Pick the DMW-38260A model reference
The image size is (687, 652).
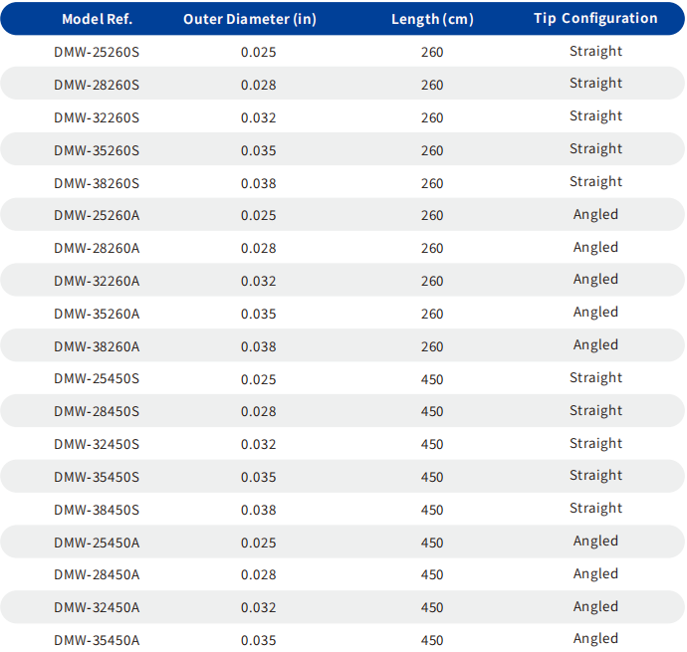tap(97, 346)
